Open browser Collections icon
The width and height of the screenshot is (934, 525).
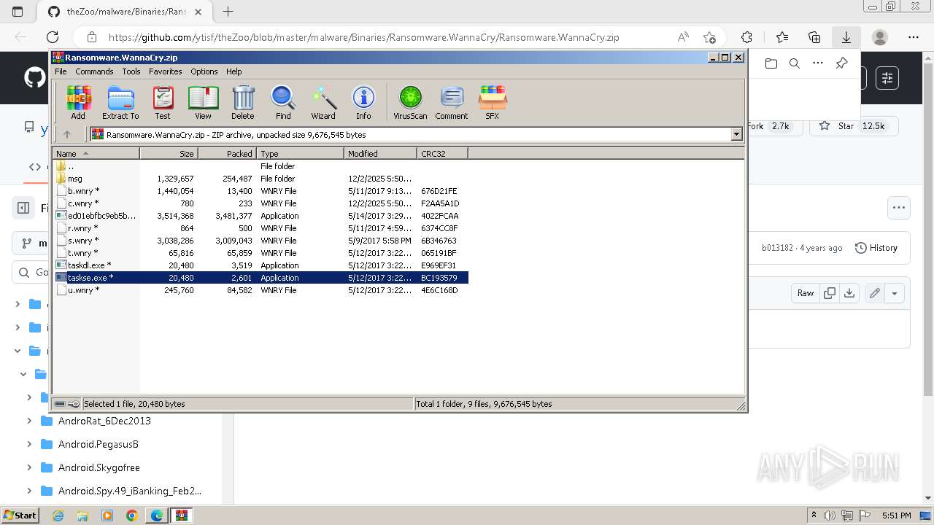click(814, 37)
